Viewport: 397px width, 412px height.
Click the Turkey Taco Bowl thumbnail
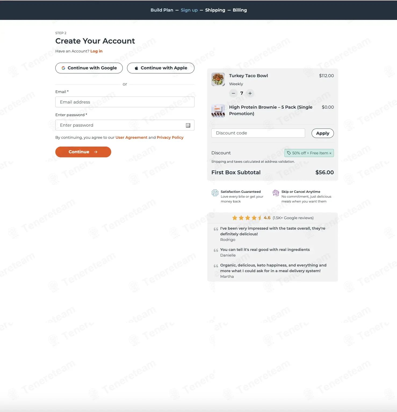[218, 79]
